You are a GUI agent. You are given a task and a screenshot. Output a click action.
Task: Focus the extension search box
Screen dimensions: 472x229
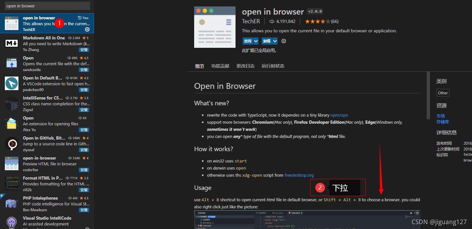tap(47, 6)
